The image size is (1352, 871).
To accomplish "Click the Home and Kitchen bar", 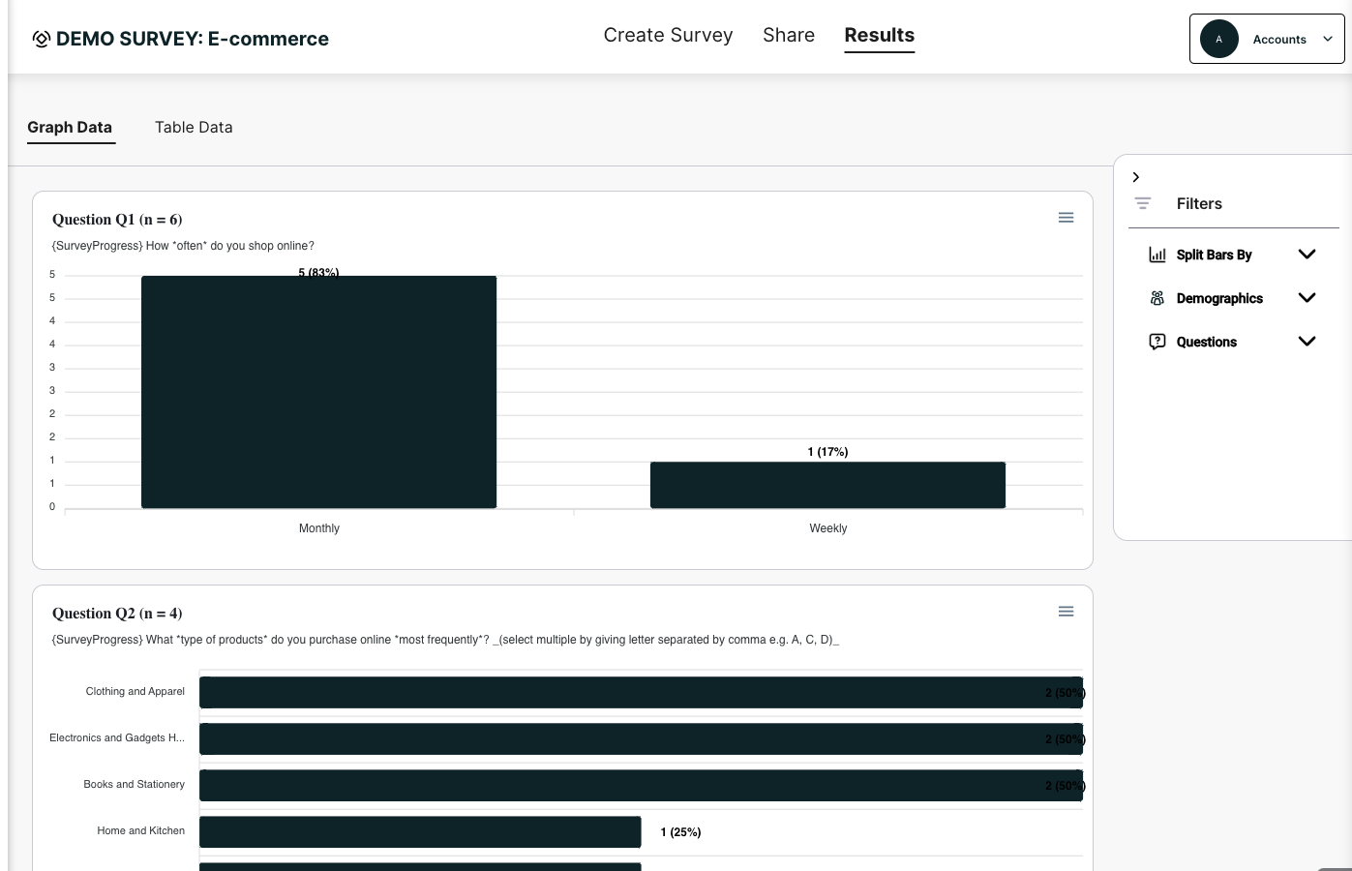I will pyautogui.click(x=420, y=832).
